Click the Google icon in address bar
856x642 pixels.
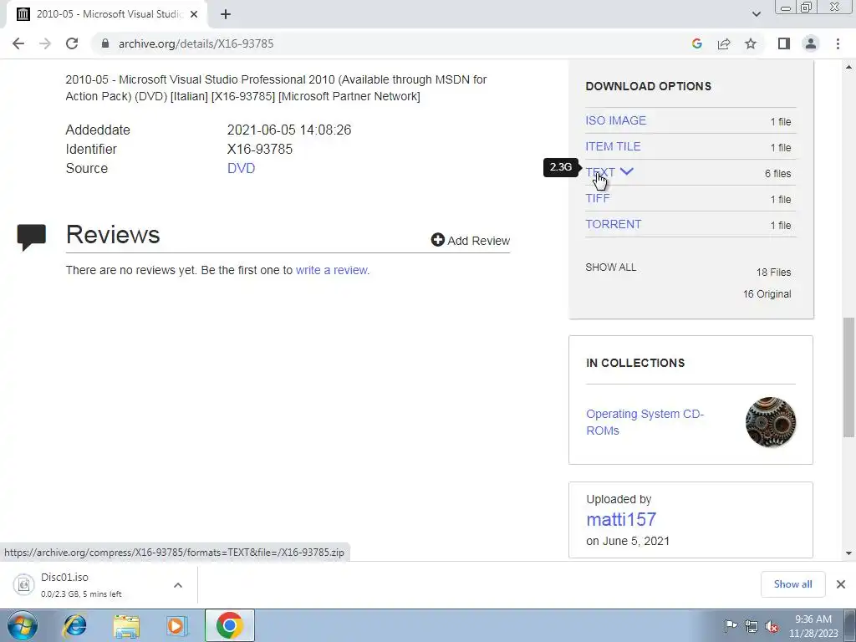(696, 43)
